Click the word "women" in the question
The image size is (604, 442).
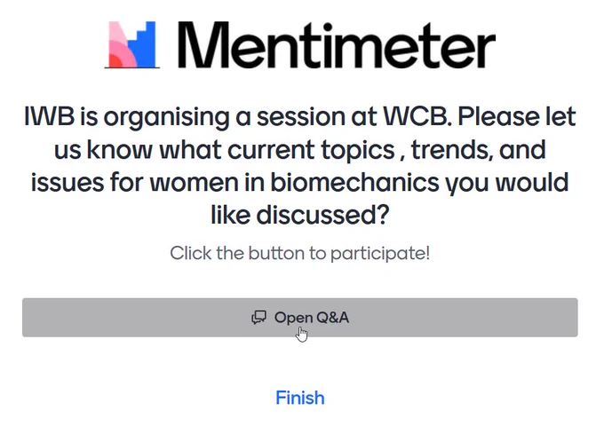(194, 182)
